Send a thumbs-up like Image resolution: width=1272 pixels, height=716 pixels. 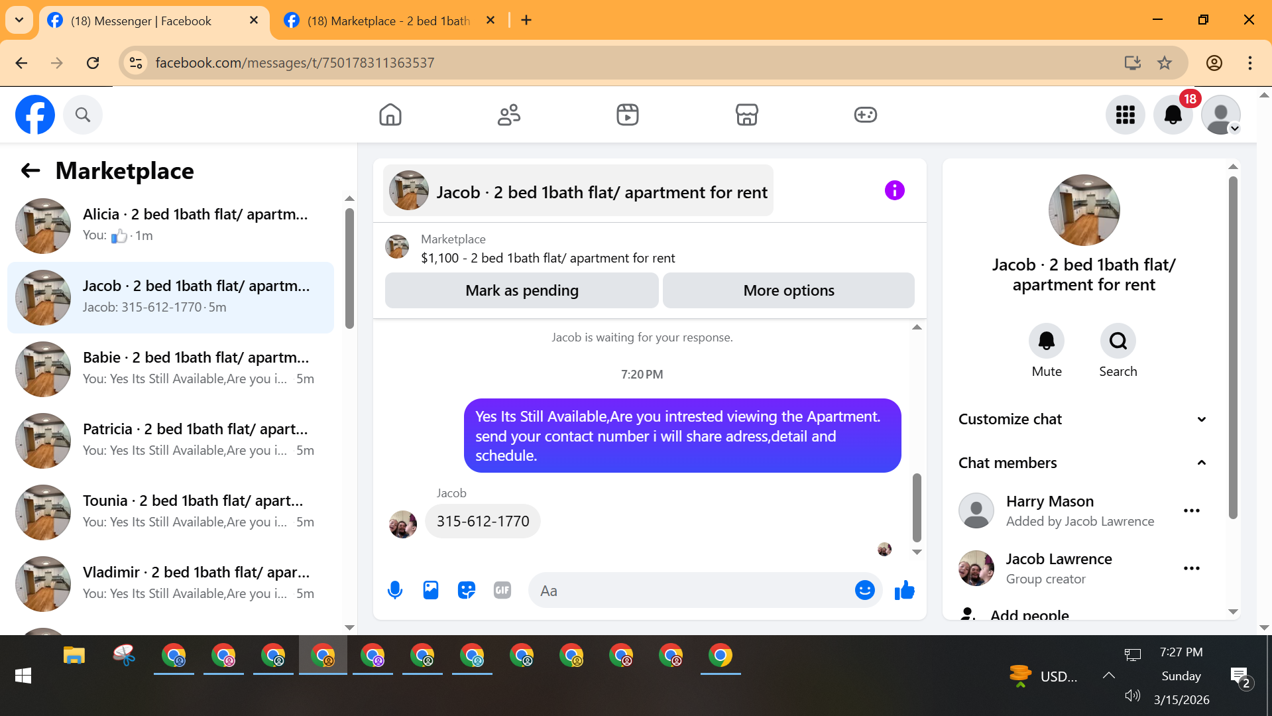tap(905, 590)
